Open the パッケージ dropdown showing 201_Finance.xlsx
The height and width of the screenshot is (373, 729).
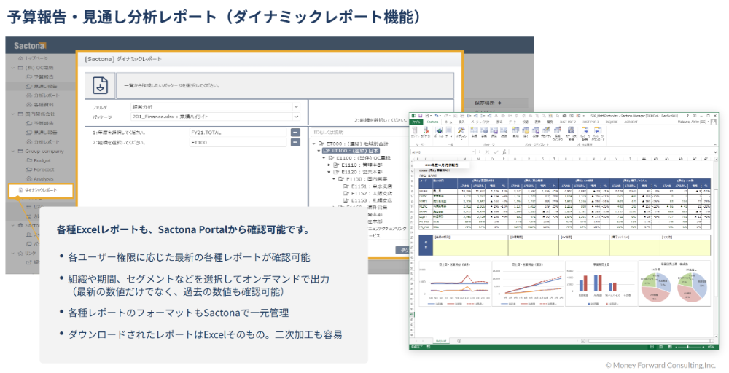pyautogui.click(x=216, y=117)
